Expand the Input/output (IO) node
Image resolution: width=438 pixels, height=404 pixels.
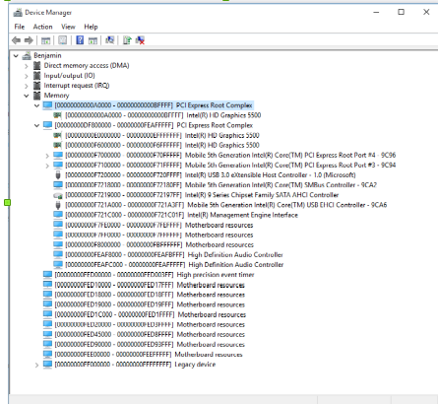(x=27, y=76)
